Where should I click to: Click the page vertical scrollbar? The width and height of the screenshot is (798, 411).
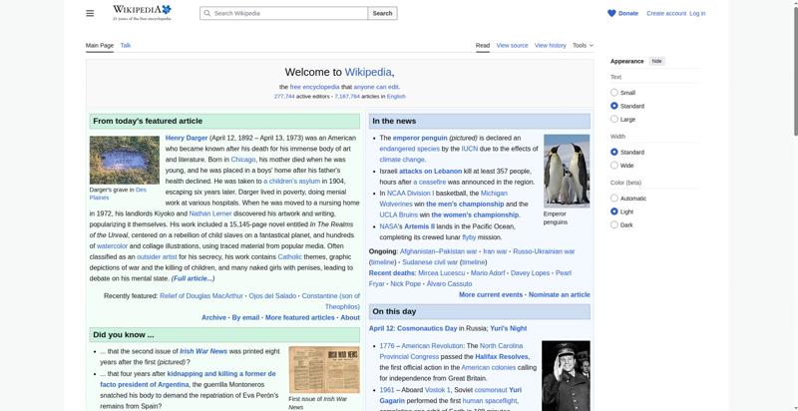click(x=795, y=205)
